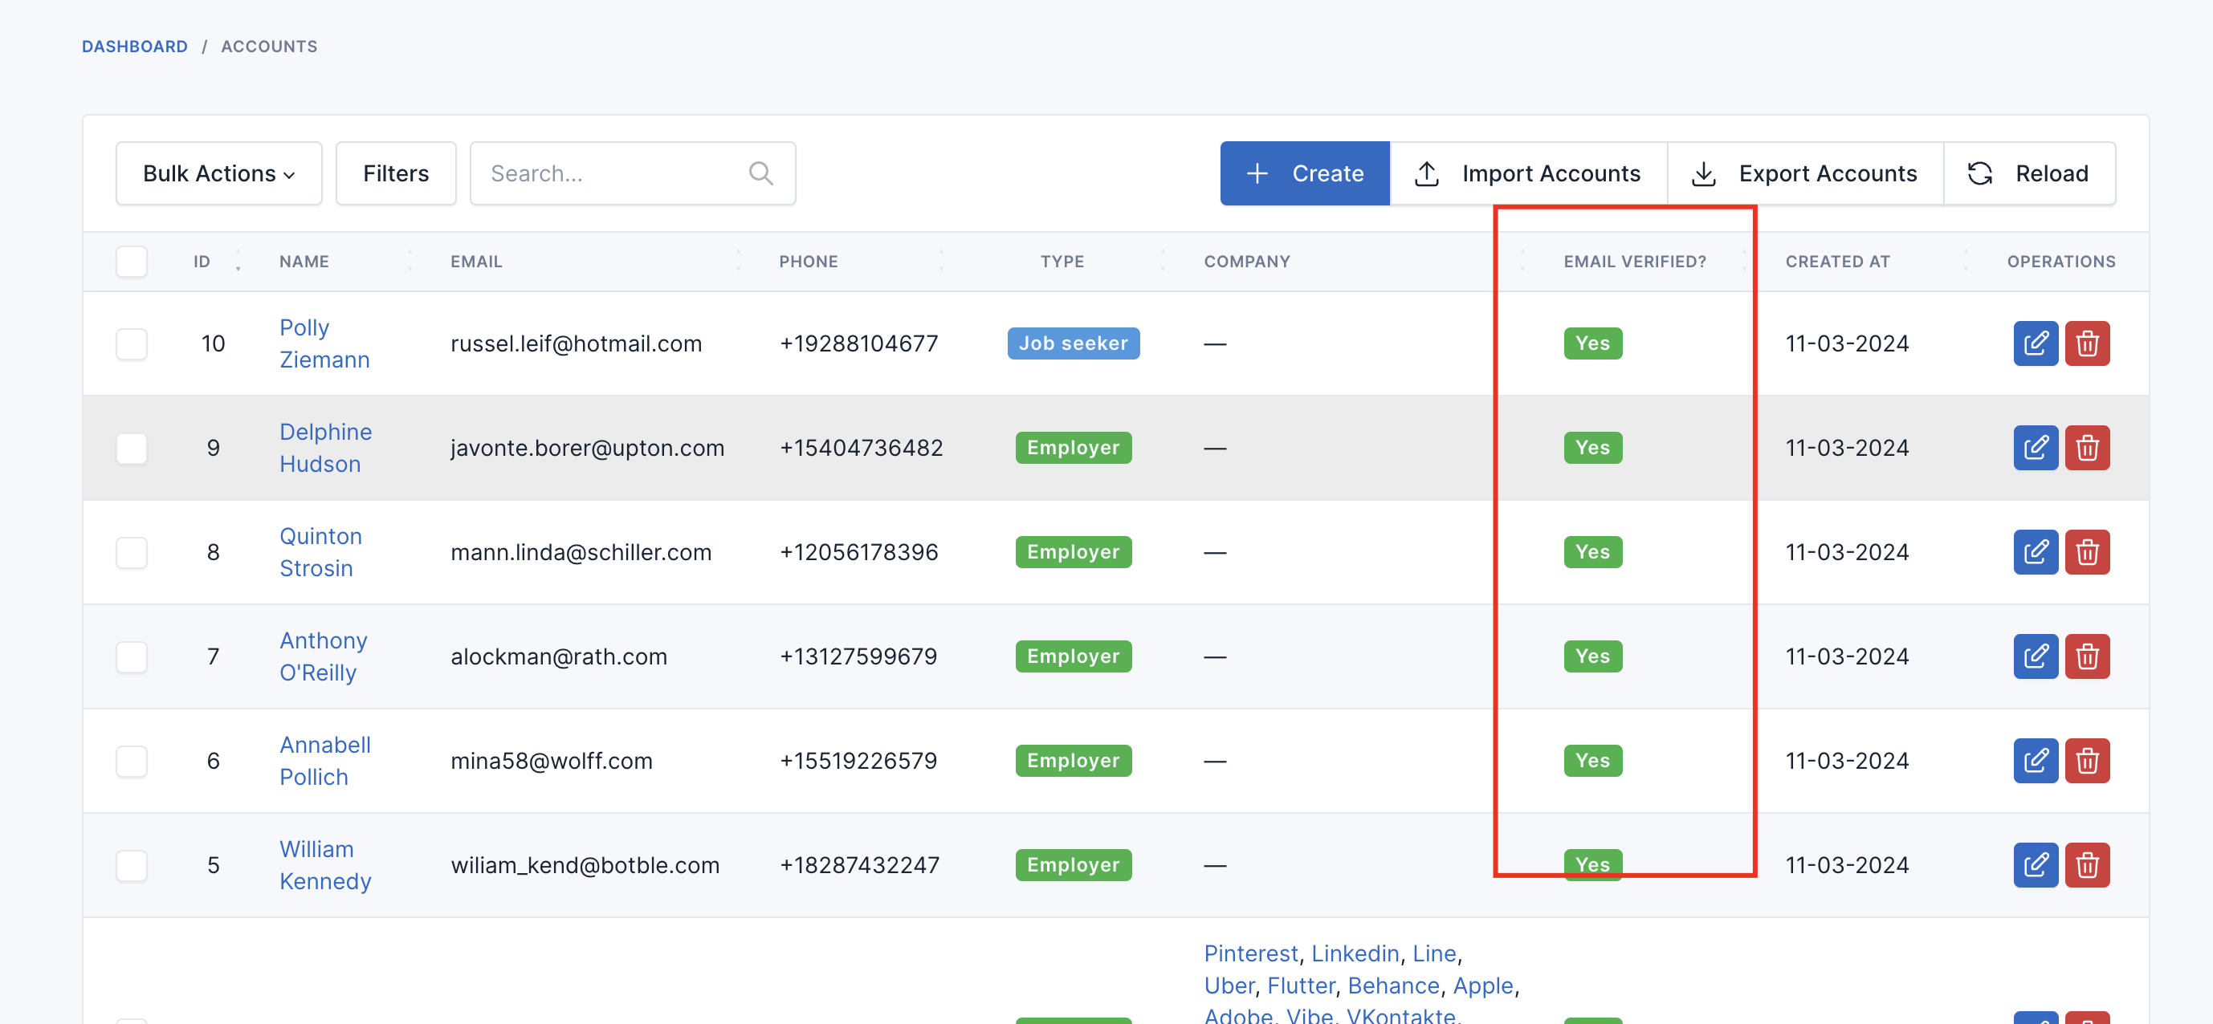Open Polly Ziemann's profile link

(x=324, y=343)
